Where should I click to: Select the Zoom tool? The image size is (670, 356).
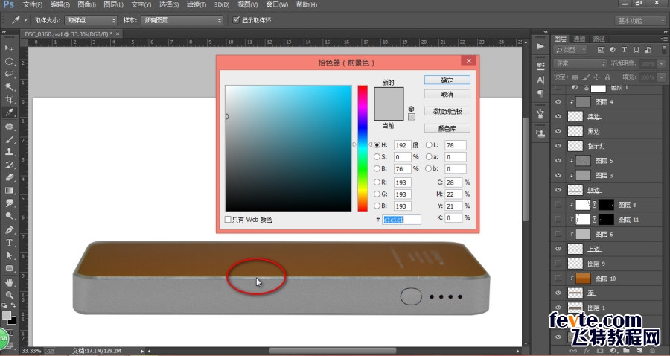(9, 294)
